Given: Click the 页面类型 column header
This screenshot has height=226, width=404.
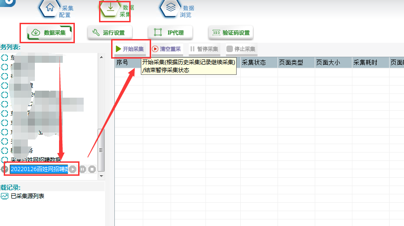Looking at the screenshot, I should click(x=296, y=63).
